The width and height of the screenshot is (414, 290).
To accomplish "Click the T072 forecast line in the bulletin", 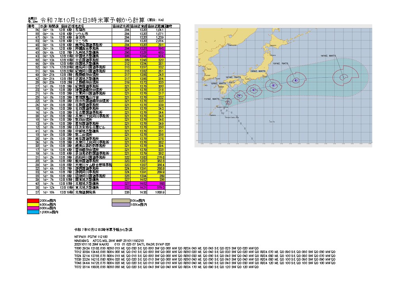I will tap(167, 267).
